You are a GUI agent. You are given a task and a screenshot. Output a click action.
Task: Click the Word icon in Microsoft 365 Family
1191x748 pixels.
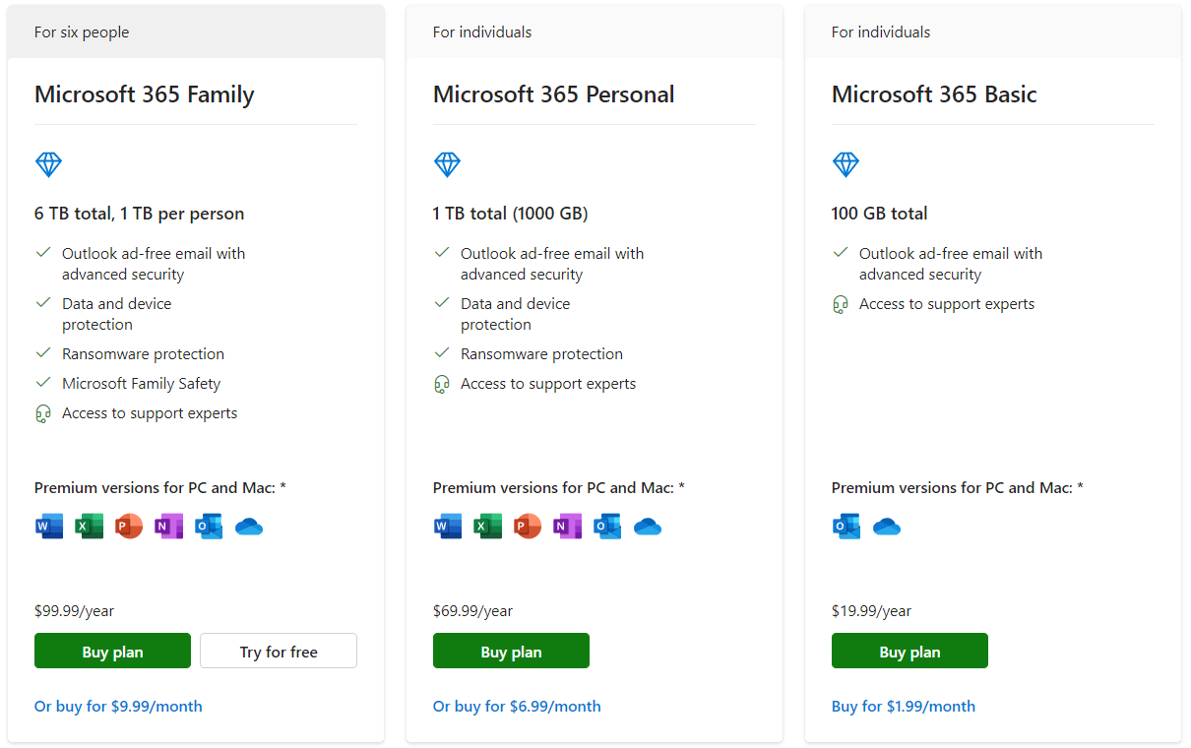pyautogui.click(x=49, y=527)
